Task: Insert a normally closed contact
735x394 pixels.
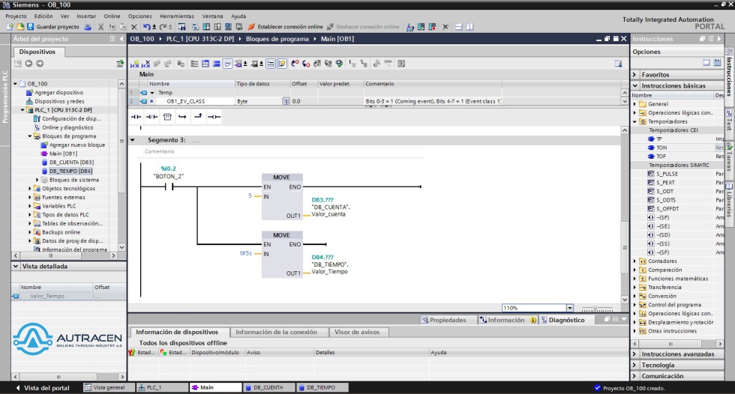Action: [x=151, y=117]
